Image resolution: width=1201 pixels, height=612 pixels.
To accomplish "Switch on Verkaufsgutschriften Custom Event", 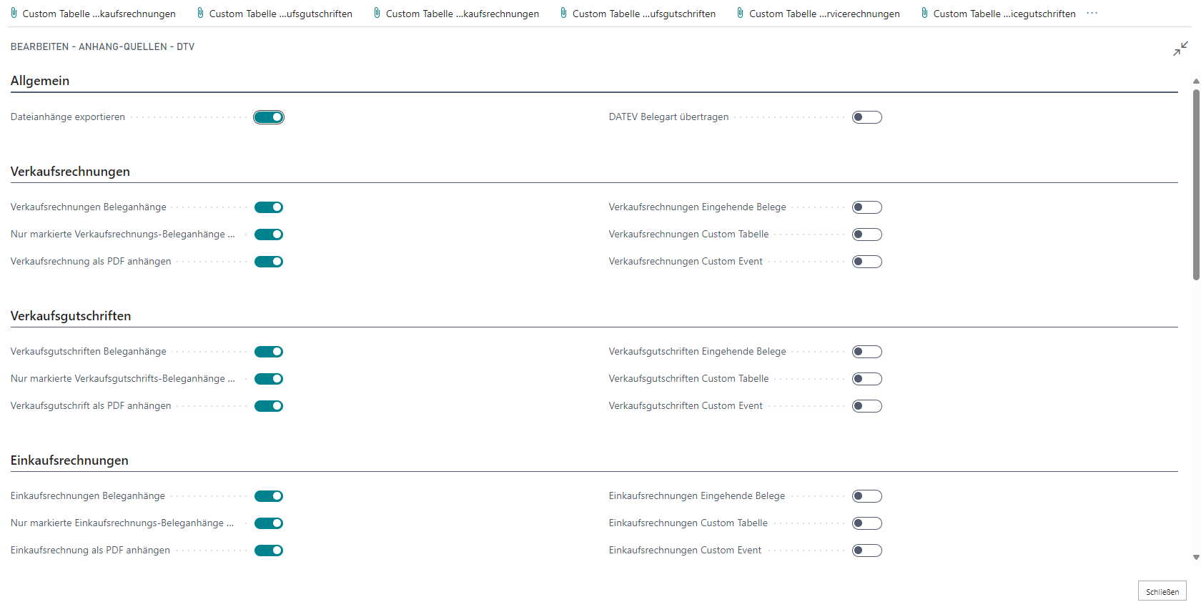I will (x=866, y=406).
